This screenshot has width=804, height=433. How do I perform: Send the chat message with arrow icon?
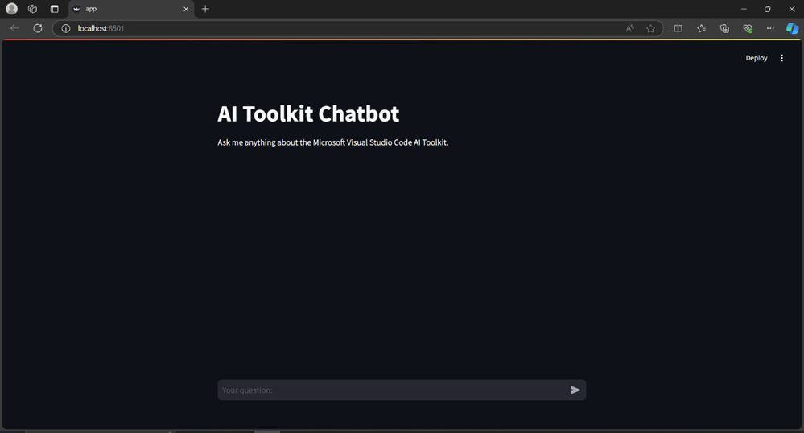(x=575, y=390)
